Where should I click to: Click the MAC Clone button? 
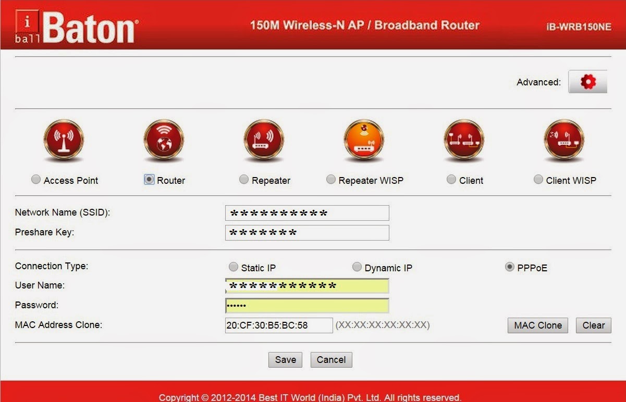click(x=537, y=325)
